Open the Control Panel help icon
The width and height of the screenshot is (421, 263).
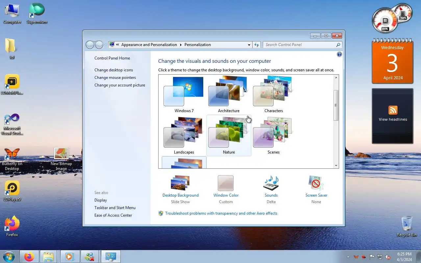tap(339, 54)
